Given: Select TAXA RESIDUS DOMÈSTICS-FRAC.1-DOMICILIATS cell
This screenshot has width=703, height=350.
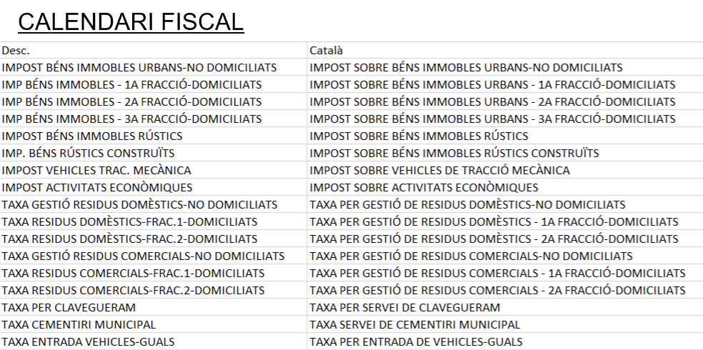Looking at the screenshot, I should point(129,222).
